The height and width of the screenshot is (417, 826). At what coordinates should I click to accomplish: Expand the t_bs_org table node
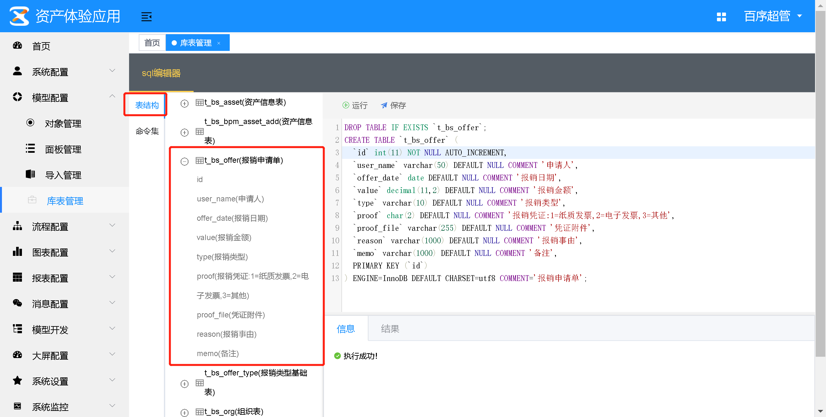(185, 413)
